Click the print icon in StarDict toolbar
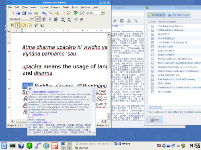 129,21
